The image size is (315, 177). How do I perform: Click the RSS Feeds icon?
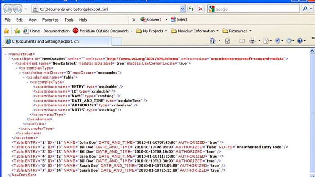(228, 41)
